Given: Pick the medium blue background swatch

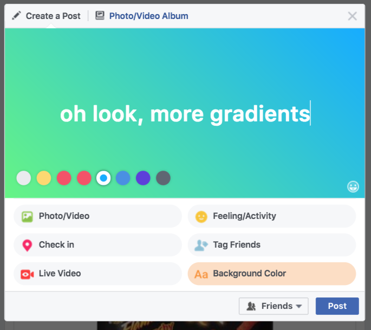Looking at the screenshot, I should coord(123,178).
